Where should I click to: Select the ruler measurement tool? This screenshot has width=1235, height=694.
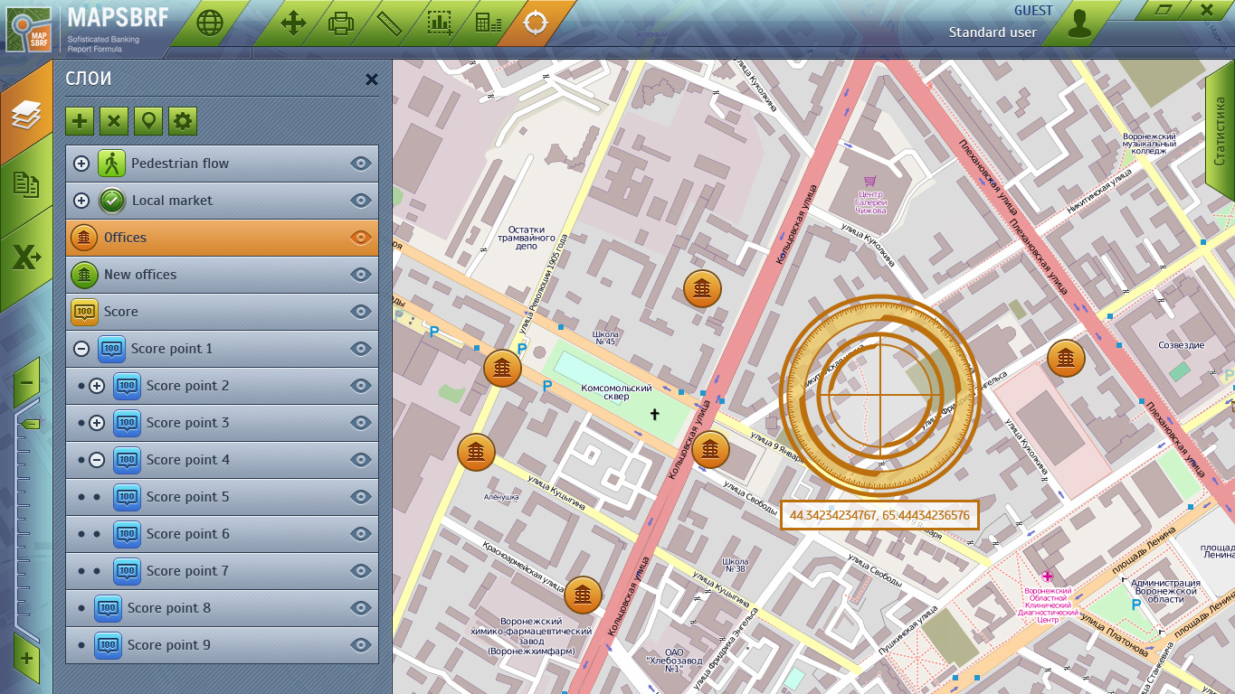pyautogui.click(x=391, y=23)
